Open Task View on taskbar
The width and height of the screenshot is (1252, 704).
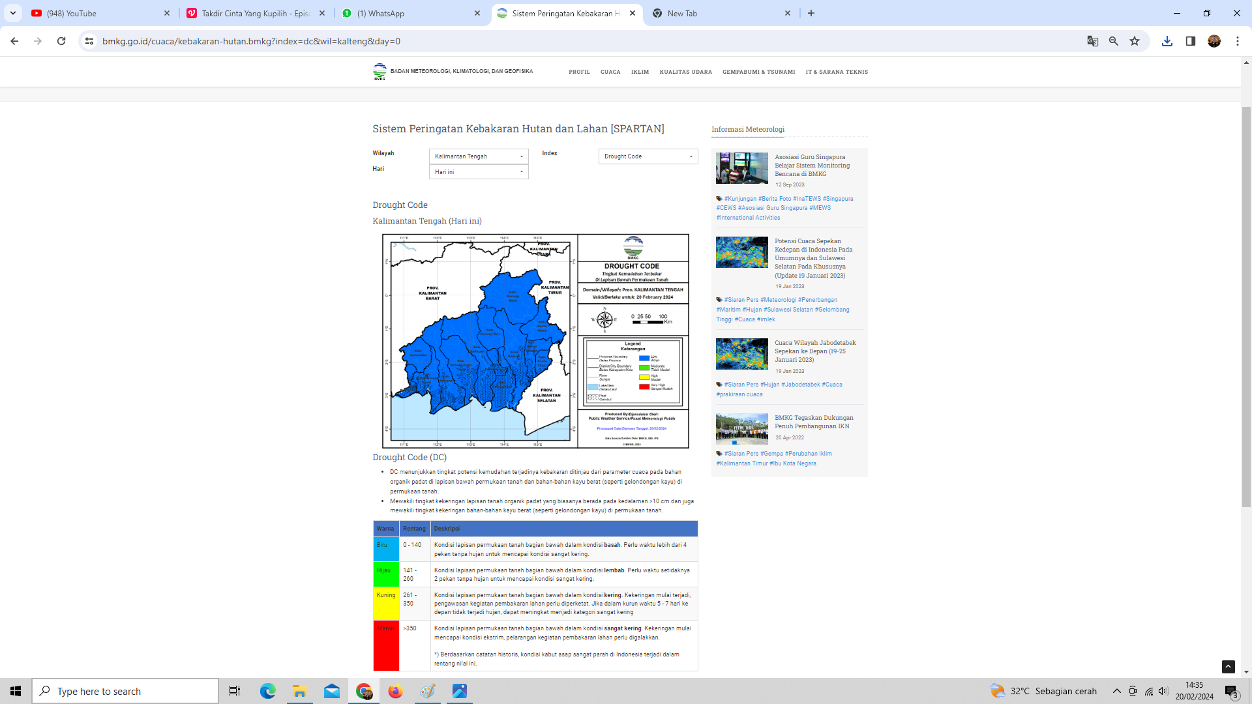(235, 691)
